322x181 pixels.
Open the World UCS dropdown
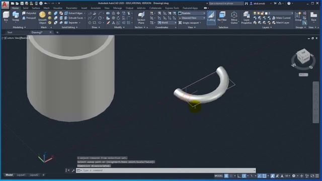point(167,23)
